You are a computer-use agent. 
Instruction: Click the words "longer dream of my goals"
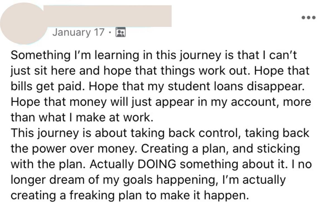pyautogui.click(x=81, y=180)
